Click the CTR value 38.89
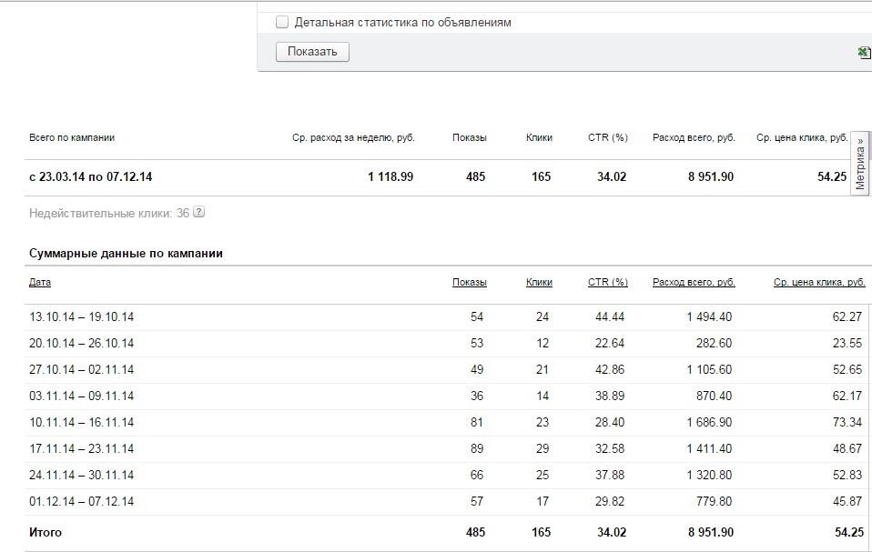 point(610,396)
